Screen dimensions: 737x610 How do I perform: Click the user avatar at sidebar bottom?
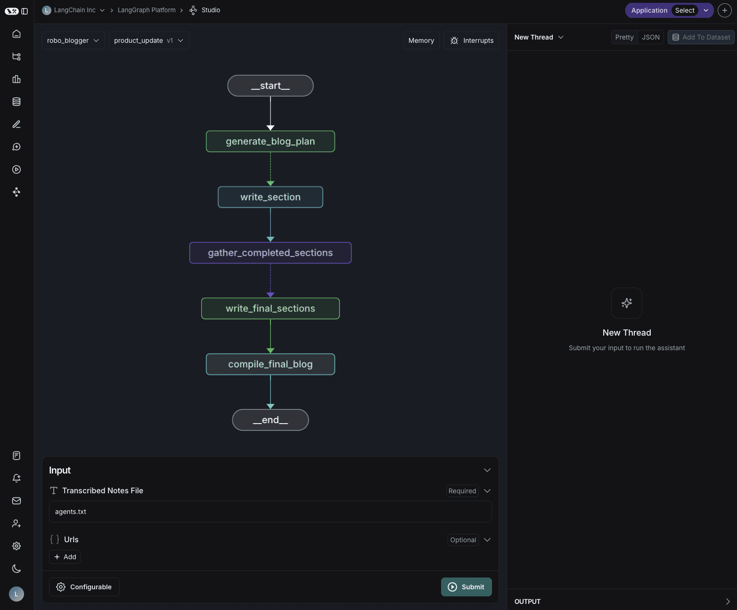click(16, 594)
